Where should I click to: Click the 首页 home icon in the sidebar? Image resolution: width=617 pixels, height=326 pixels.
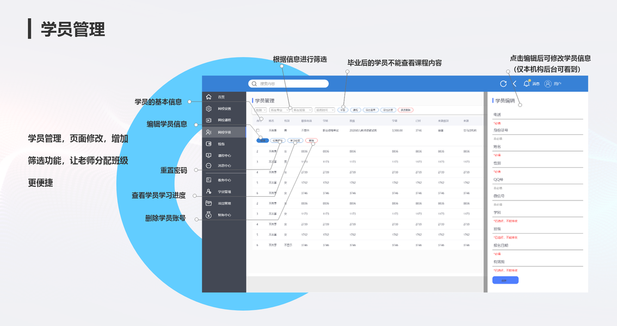(x=208, y=97)
